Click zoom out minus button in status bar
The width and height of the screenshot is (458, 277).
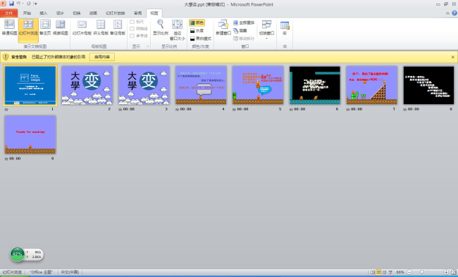(x=409, y=272)
